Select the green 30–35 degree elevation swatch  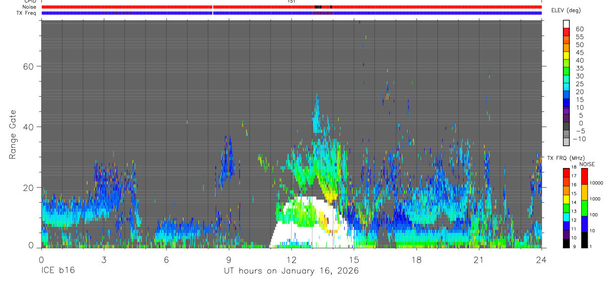[x=566, y=71]
